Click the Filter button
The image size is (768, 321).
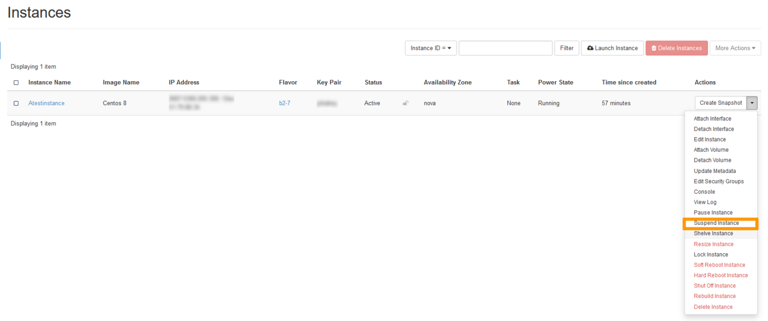[x=567, y=48]
